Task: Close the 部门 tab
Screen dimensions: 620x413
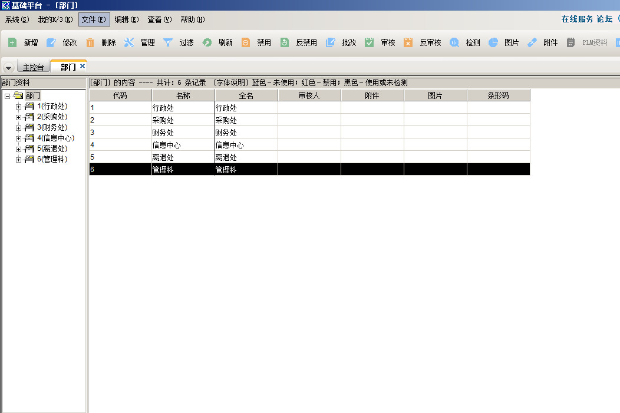Action: pyautogui.click(x=83, y=66)
